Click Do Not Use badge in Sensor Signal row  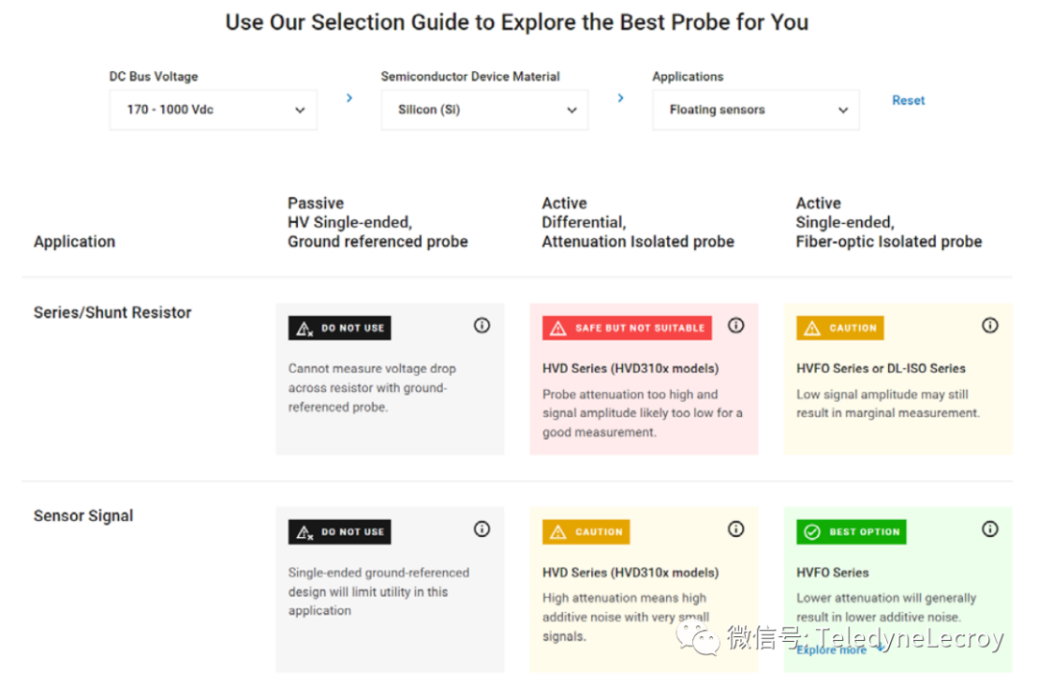tap(339, 531)
